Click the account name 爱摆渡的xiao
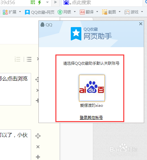 tap(92, 105)
